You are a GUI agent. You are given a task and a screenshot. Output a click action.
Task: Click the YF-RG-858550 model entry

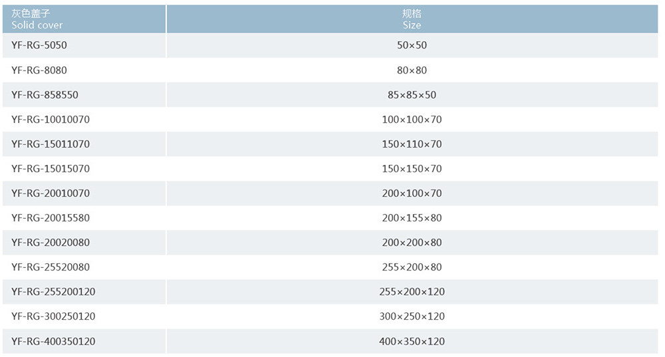tap(84, 94)
